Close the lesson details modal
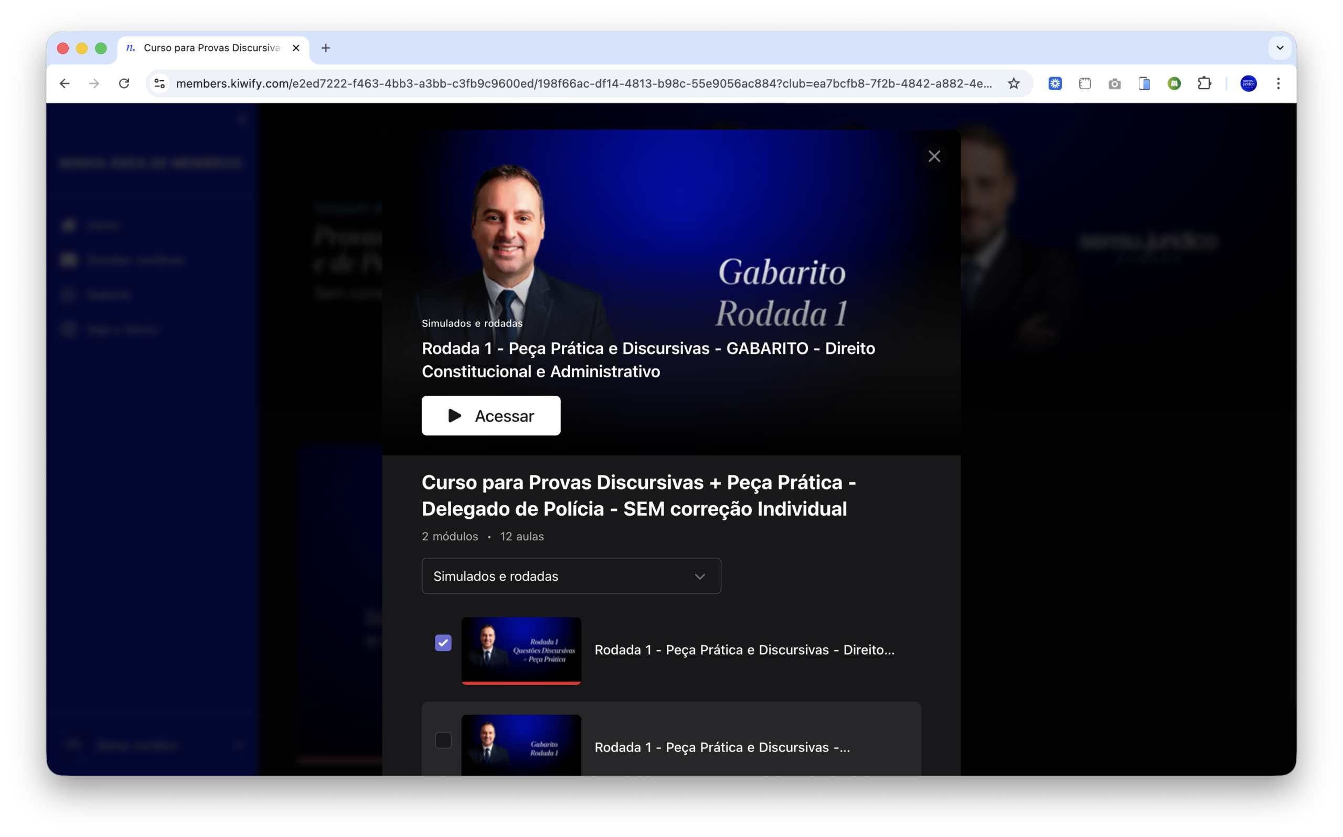The width and height of the screenshot is (1343, 837). [x=934, y=157]
